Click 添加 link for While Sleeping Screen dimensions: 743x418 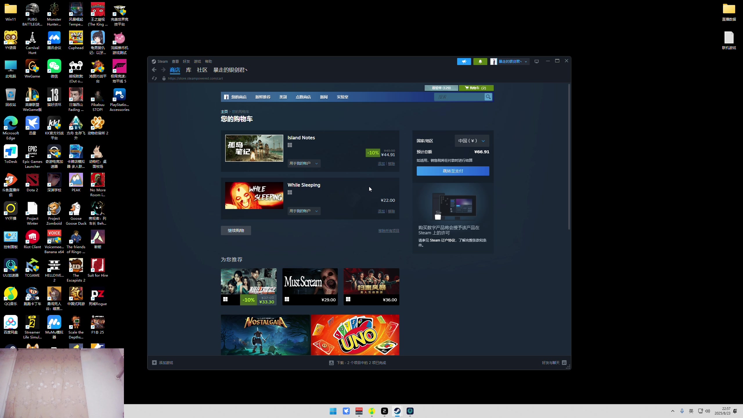pos(381,211)
